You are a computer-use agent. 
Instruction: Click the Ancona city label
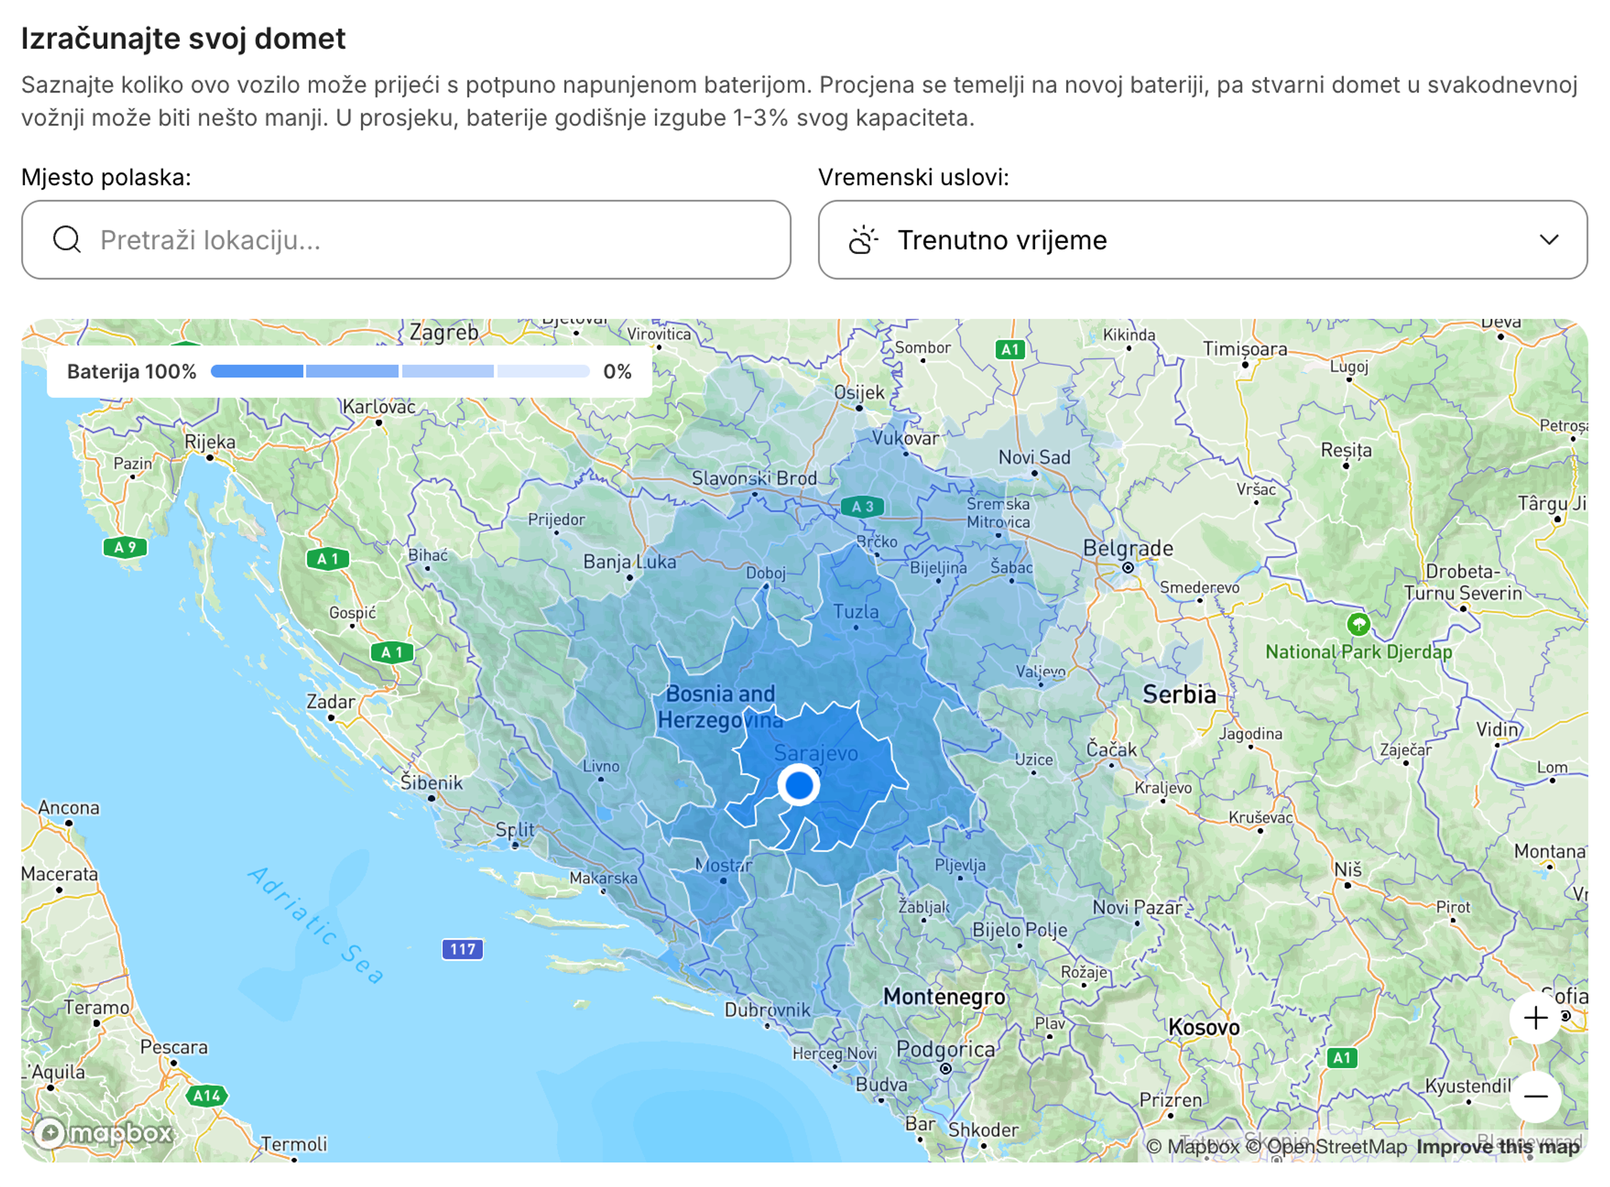(x=69, y=808)
